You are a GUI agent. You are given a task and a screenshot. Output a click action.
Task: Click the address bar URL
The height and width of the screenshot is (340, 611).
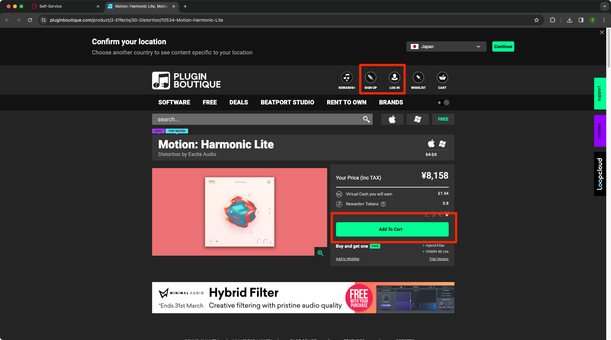tap(136, 20)
